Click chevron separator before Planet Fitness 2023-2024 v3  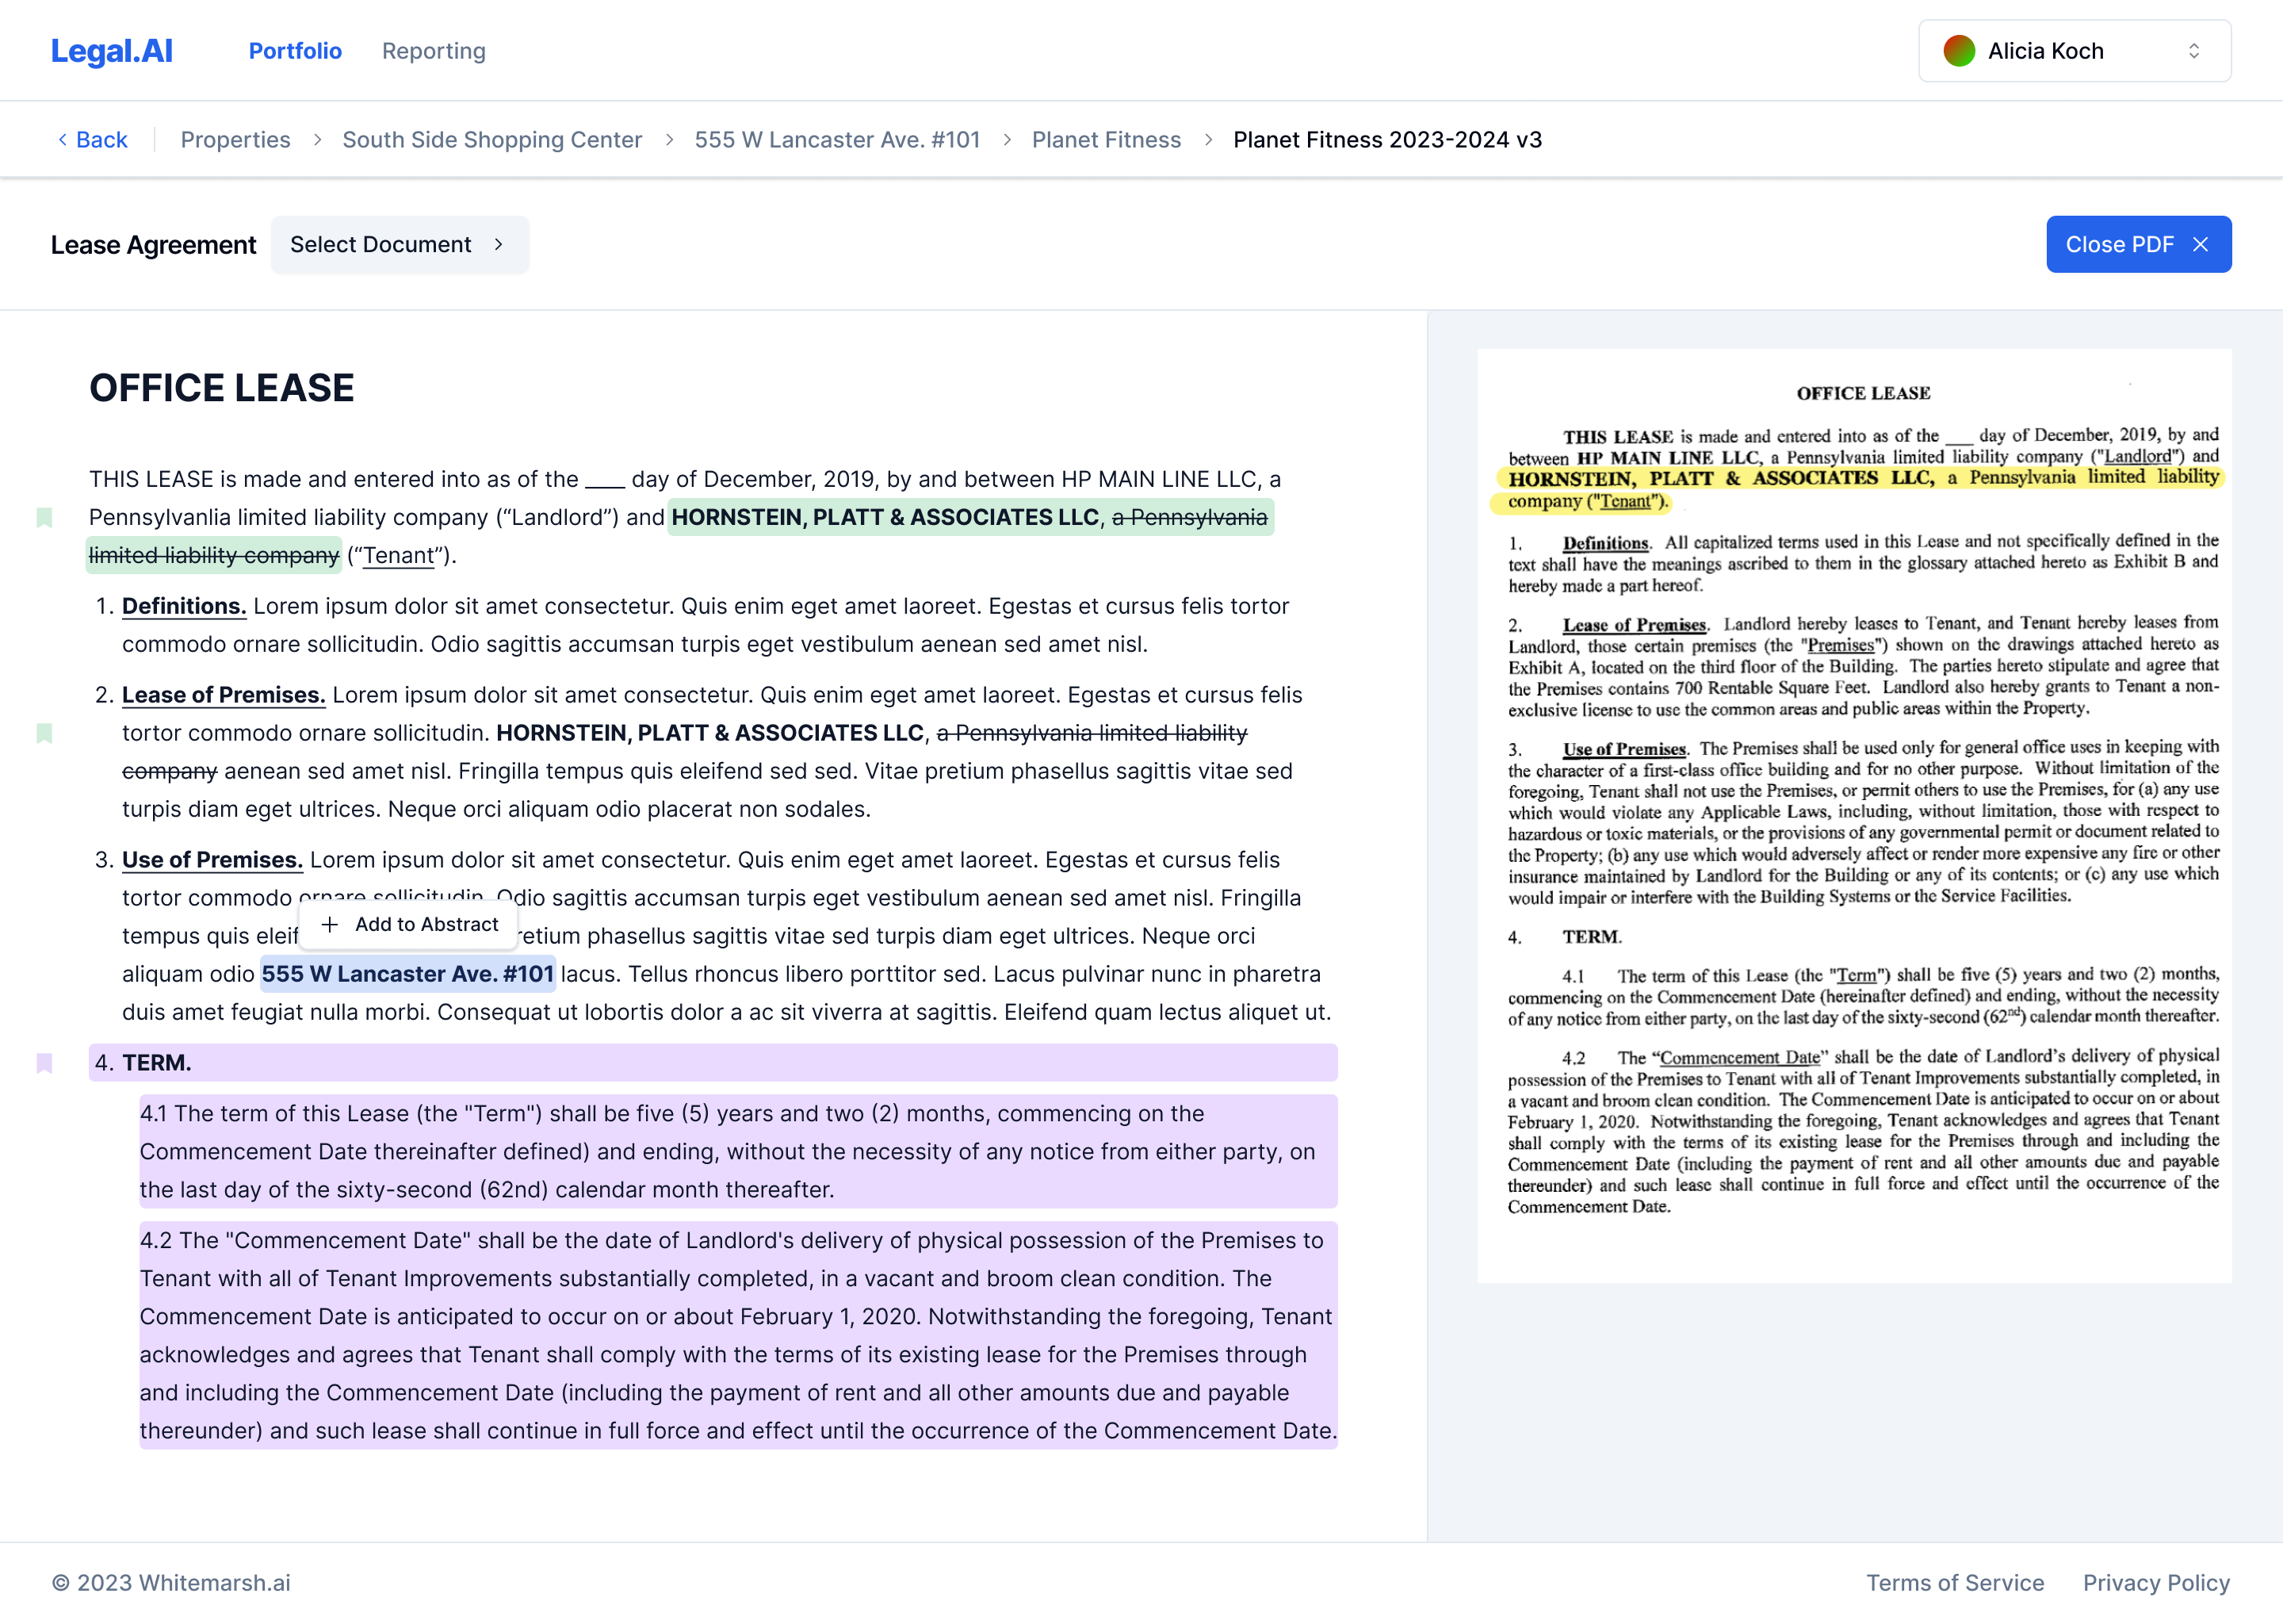1207,140
